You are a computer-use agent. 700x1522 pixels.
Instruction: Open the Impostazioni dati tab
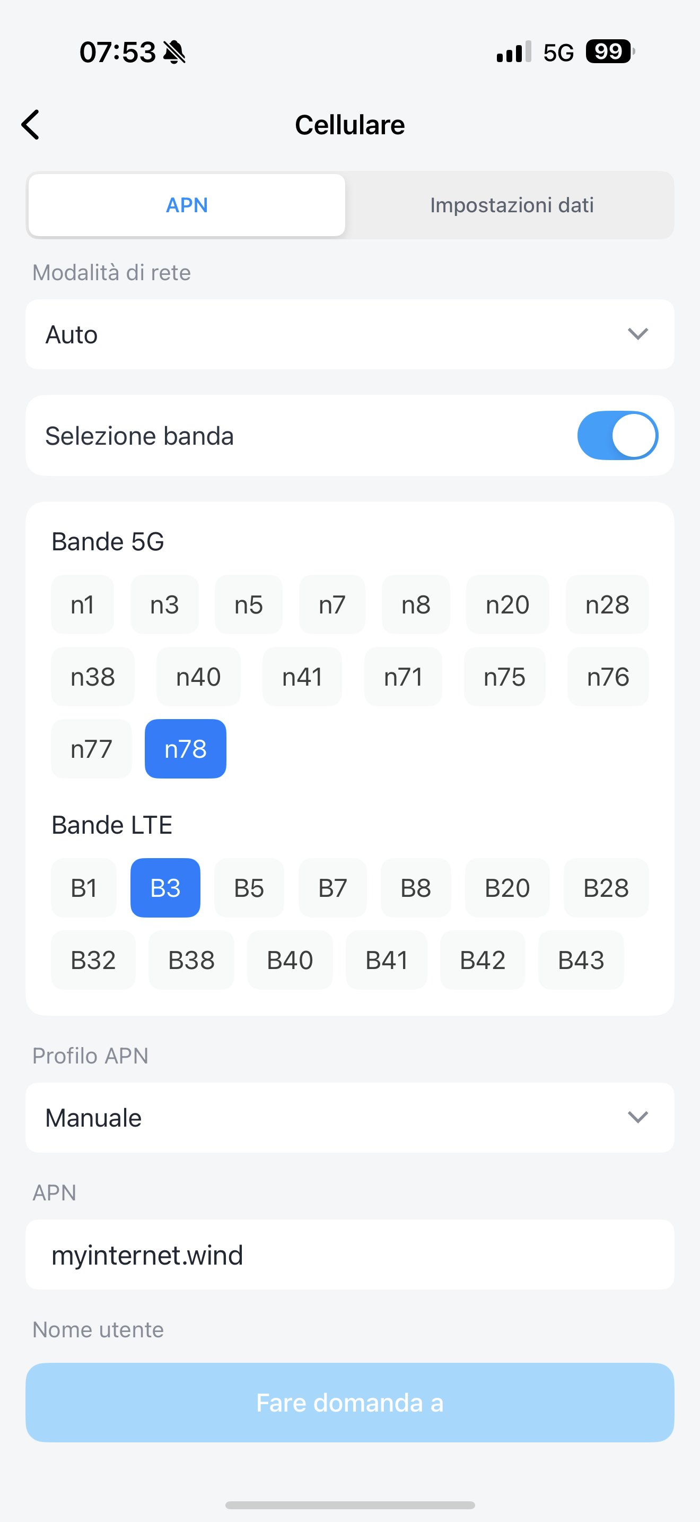click(511, 205)
